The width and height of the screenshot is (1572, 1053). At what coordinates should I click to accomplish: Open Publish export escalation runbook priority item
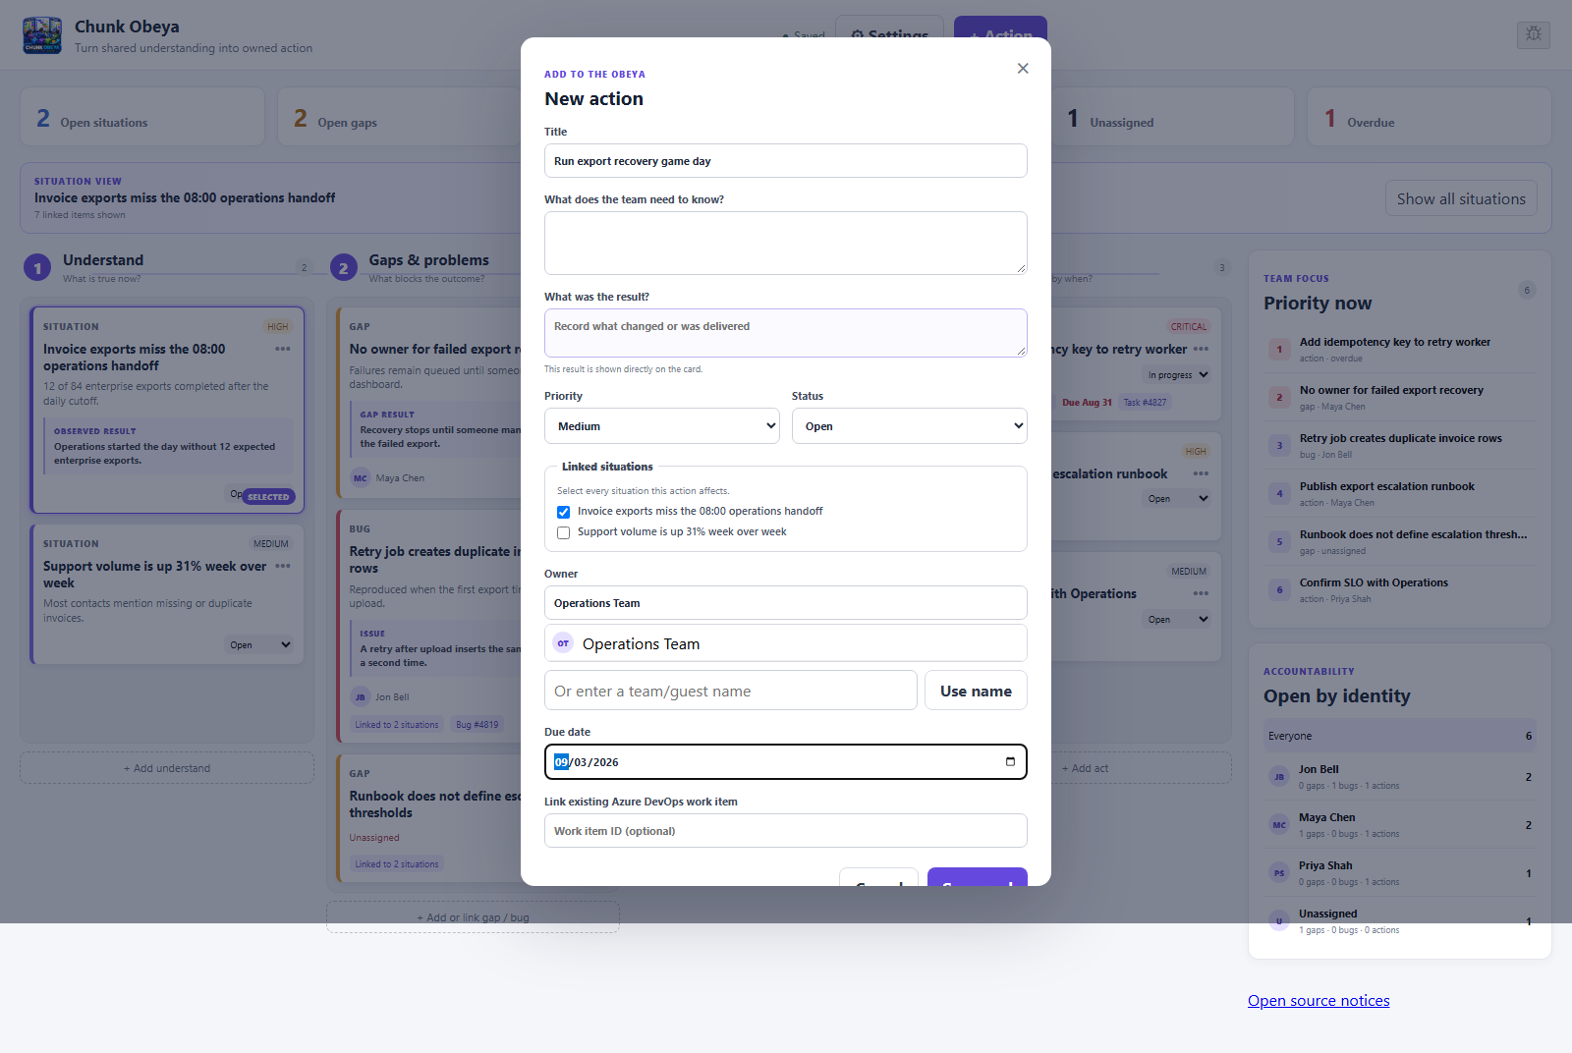1400,493
